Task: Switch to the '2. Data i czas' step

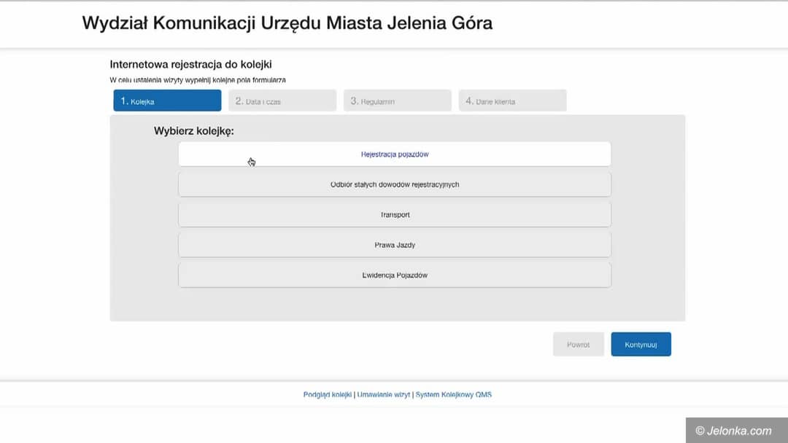Action: pyautogui.click(x=282, y=101)
